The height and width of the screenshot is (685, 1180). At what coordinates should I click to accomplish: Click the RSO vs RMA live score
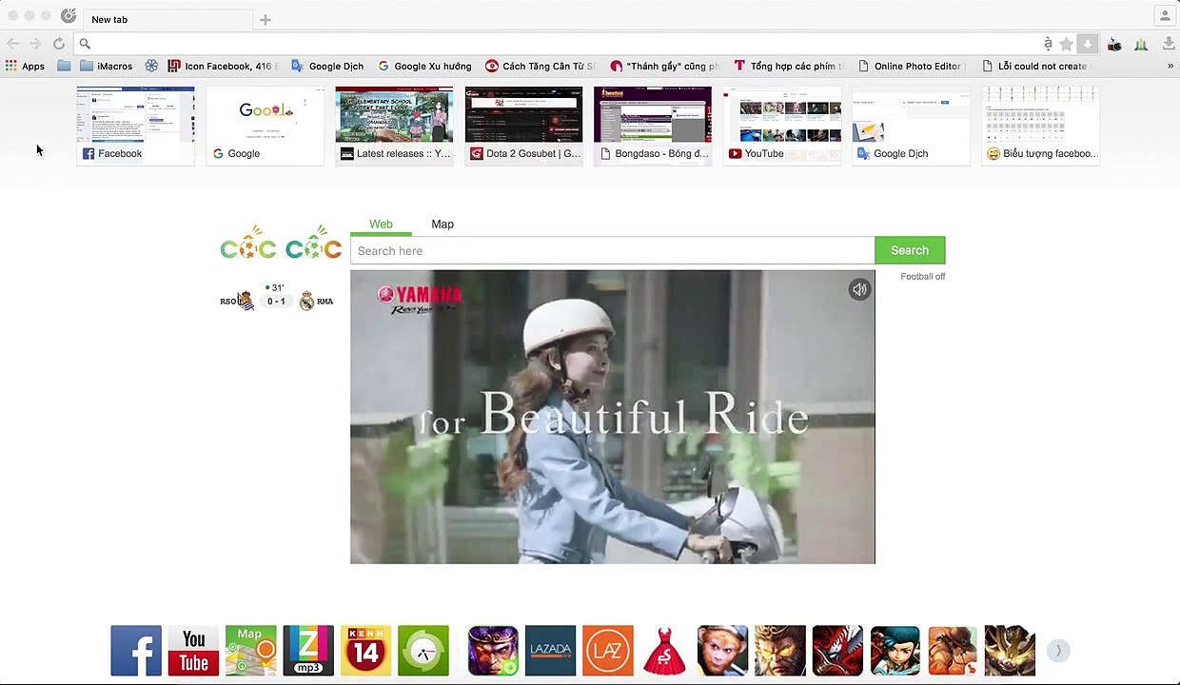tap(276, 298)
